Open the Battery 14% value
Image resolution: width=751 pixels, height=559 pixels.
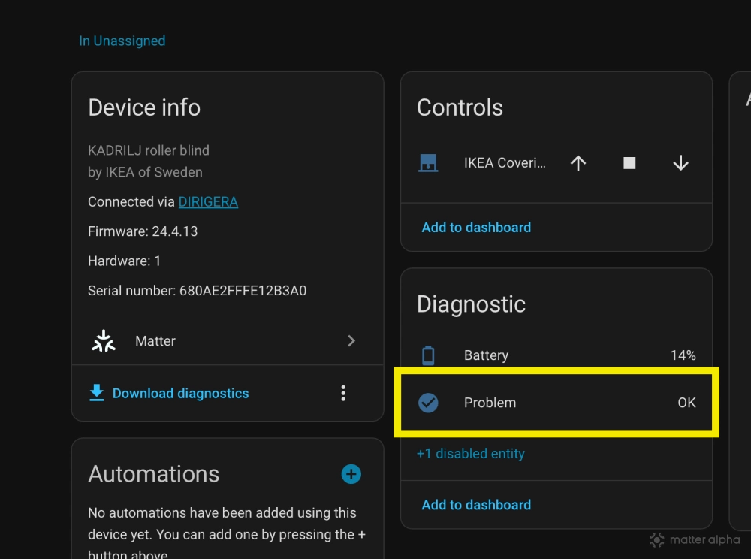click(x=683, y=355)
